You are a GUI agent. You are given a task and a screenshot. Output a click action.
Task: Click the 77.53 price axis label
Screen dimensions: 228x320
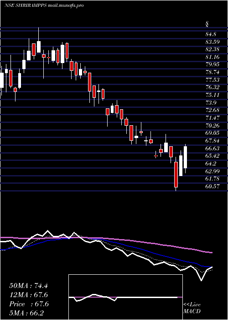point(212,80)
